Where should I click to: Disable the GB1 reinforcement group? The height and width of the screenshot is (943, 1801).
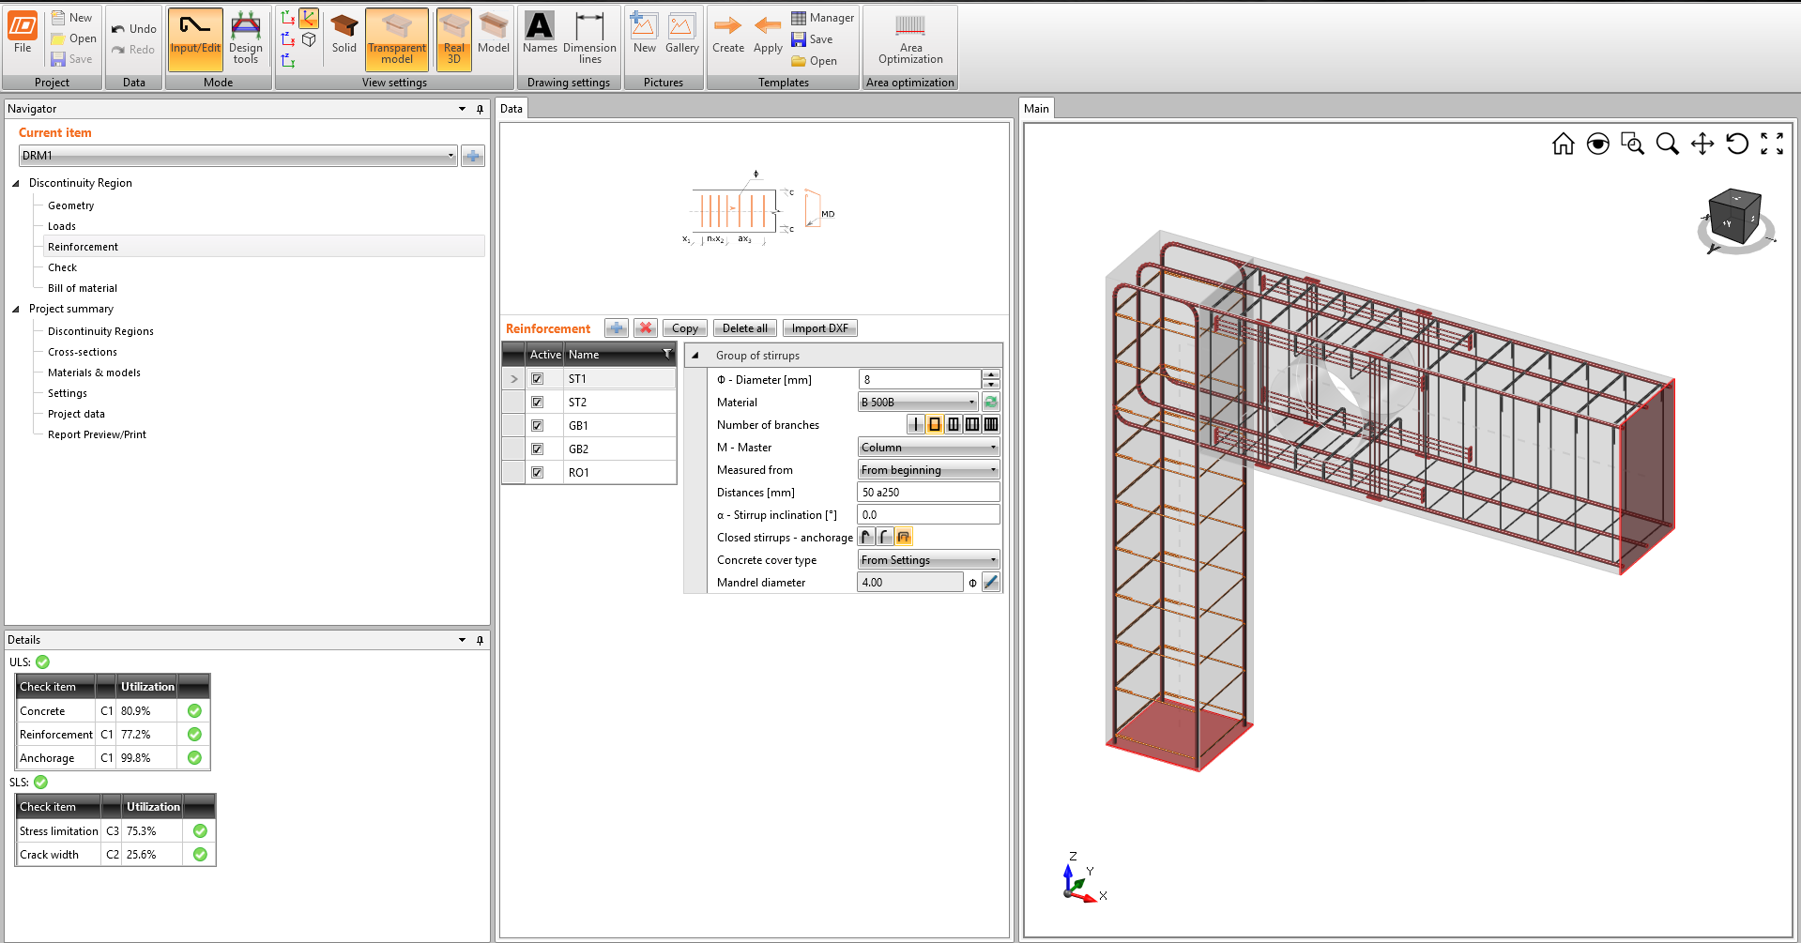537,425
